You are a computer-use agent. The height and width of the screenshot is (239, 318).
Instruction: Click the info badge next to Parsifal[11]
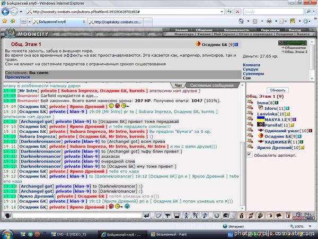point(292,125)
